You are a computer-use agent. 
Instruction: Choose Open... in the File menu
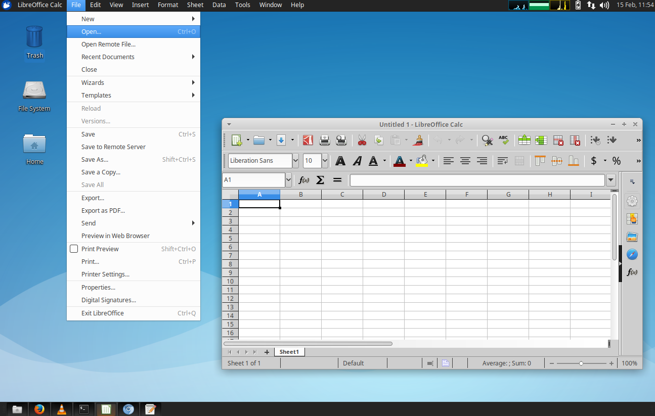click(x=134, y=31)
